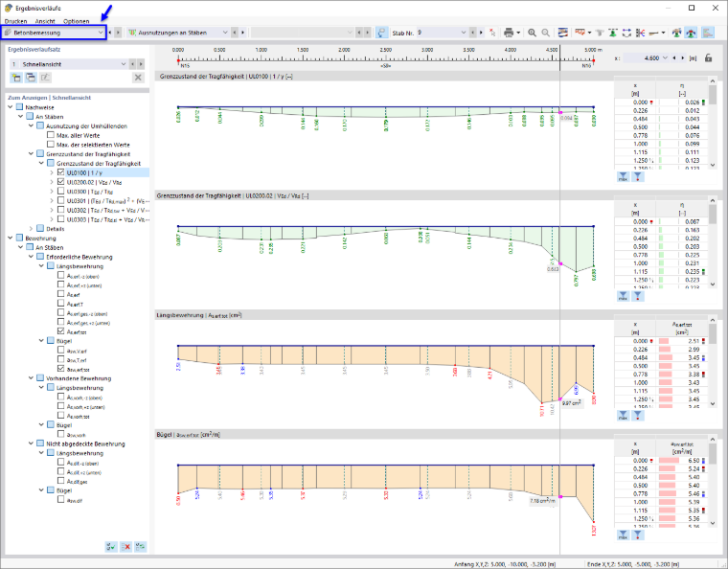The width and height of the screenshot is (728, 569).
Task: Step x position back with left arrow
Action: tap(674, 58)
